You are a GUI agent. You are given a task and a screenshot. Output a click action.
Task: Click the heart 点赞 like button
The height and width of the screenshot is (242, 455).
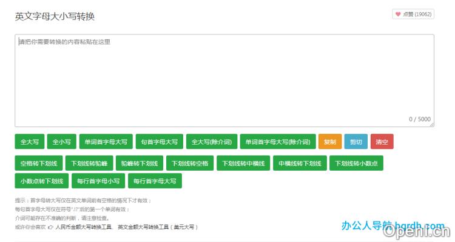pyautogui.click(x=413, y=15)
